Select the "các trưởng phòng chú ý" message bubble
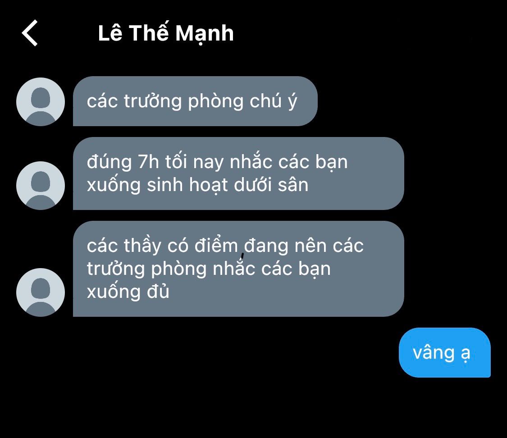Image resolution: width=507 pixels, height=438 pixels. tap(195, 101)
